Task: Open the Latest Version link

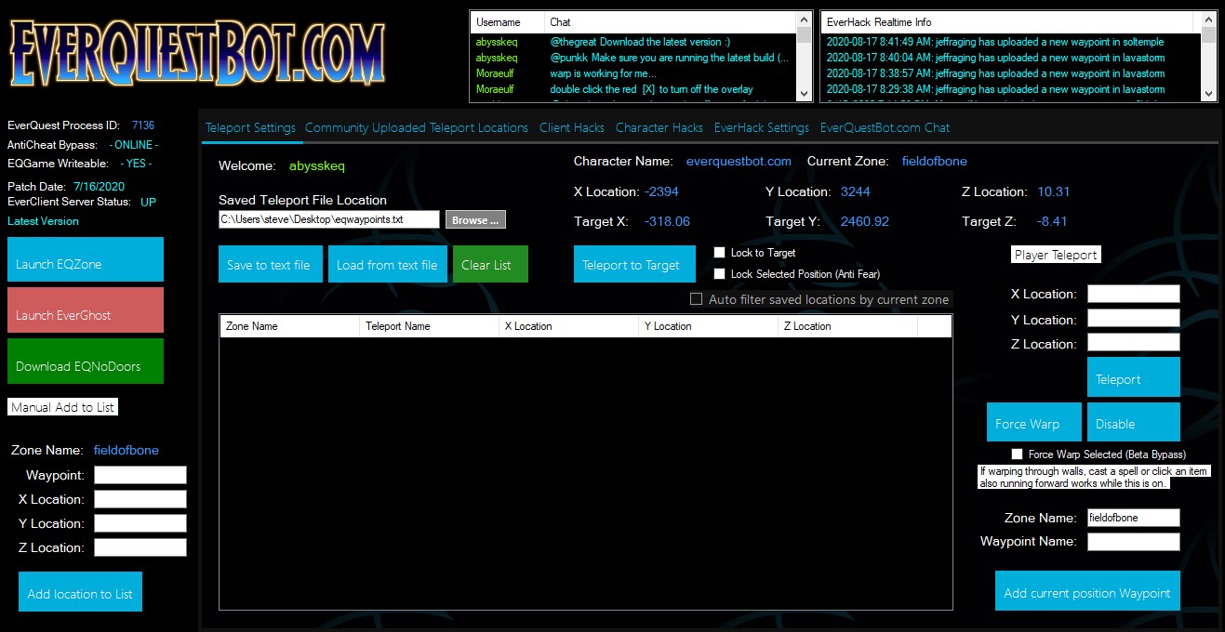Action: coord(43,221)
